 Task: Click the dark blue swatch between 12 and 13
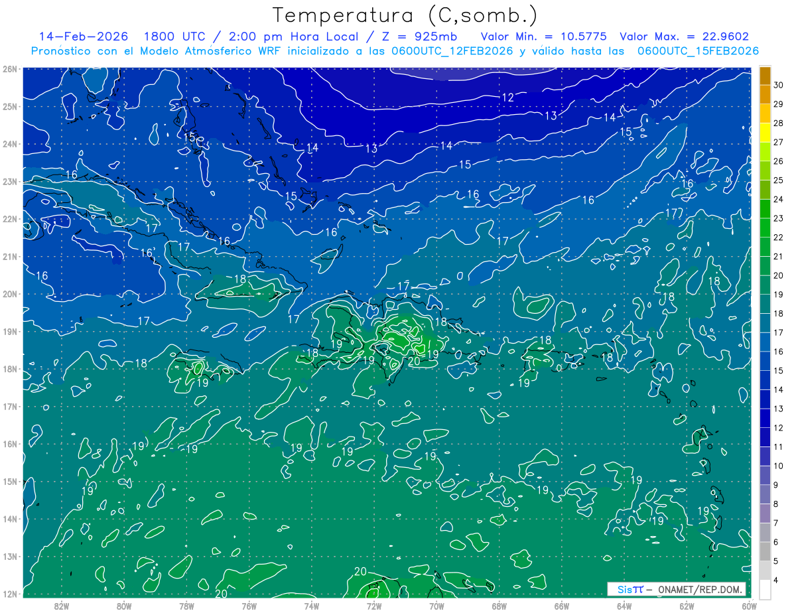point(765,417)
